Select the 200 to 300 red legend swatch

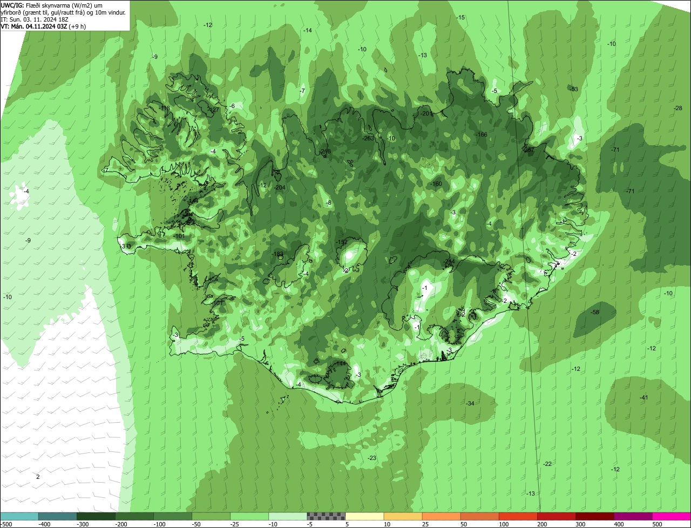click(556, 516)
